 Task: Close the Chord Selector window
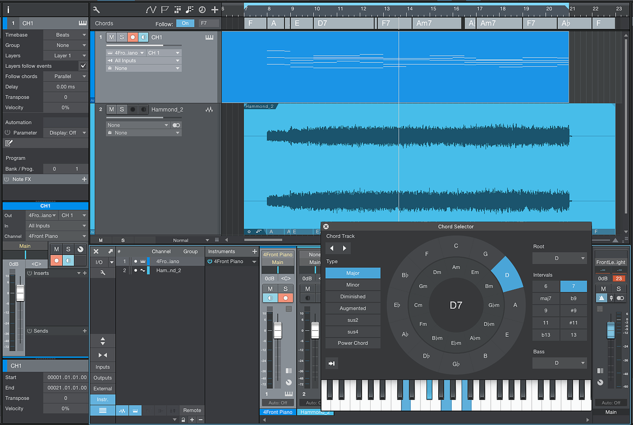click(326, 227)
